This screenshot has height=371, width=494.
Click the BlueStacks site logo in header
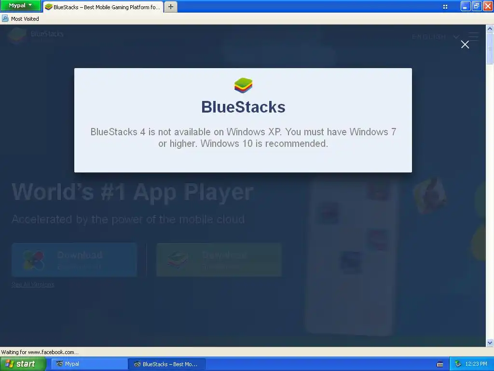pyautogui.click(x=35, y=35)
